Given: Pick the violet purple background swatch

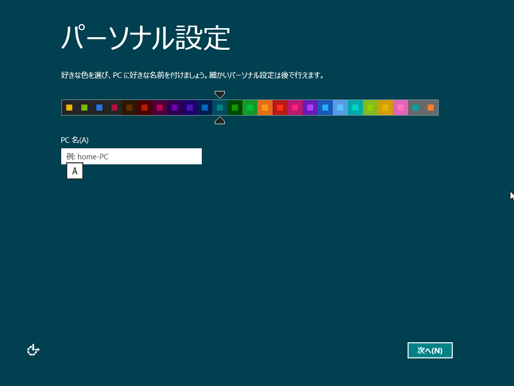Looking at the screenshot, I should point(310,108).
